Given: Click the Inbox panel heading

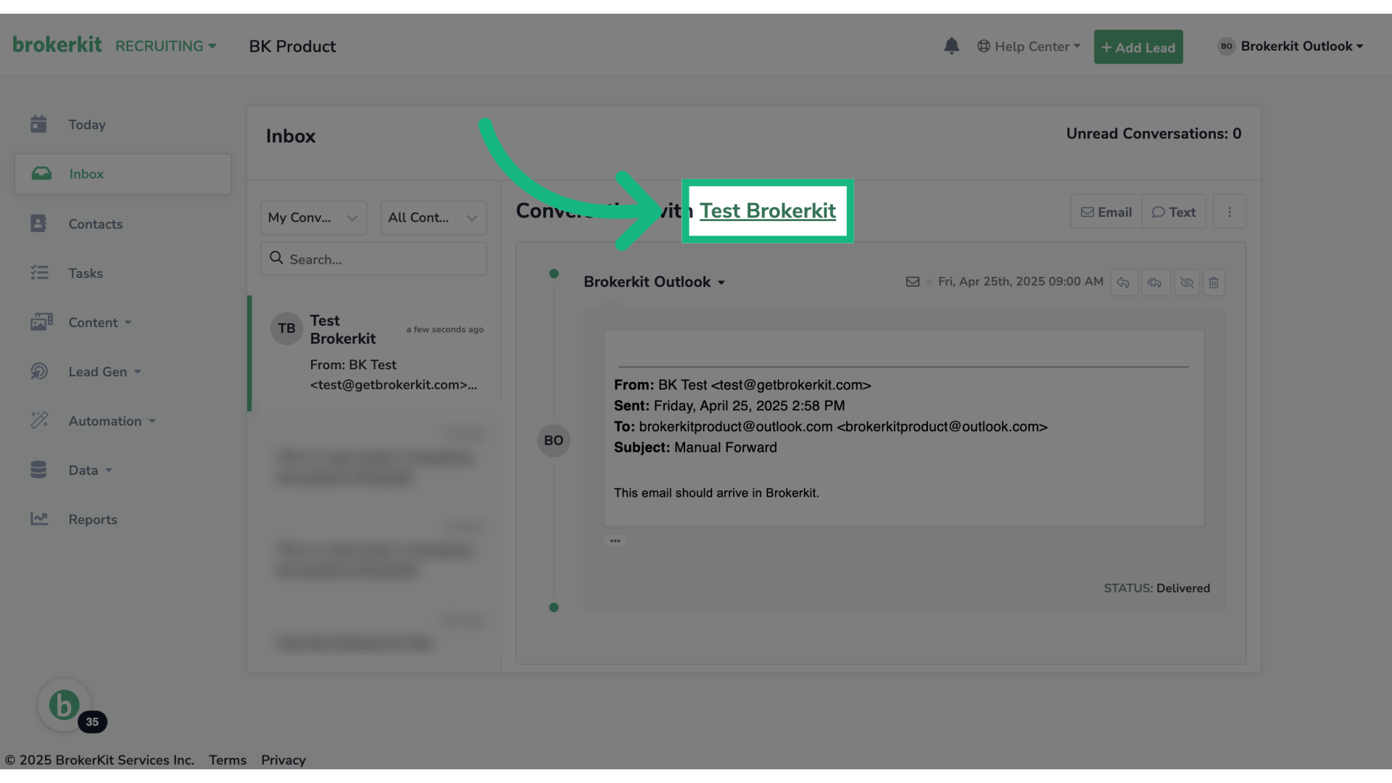Looking at the screenshot, I should pyautogui.click(x=291, y=136).
